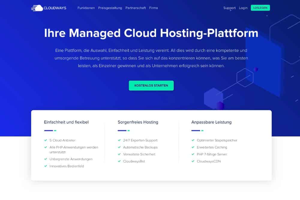This screenshot has width=300, height=200.
Task: Click the checkmark beside Erweitertes Caching
Action: [x=193, y=147]
